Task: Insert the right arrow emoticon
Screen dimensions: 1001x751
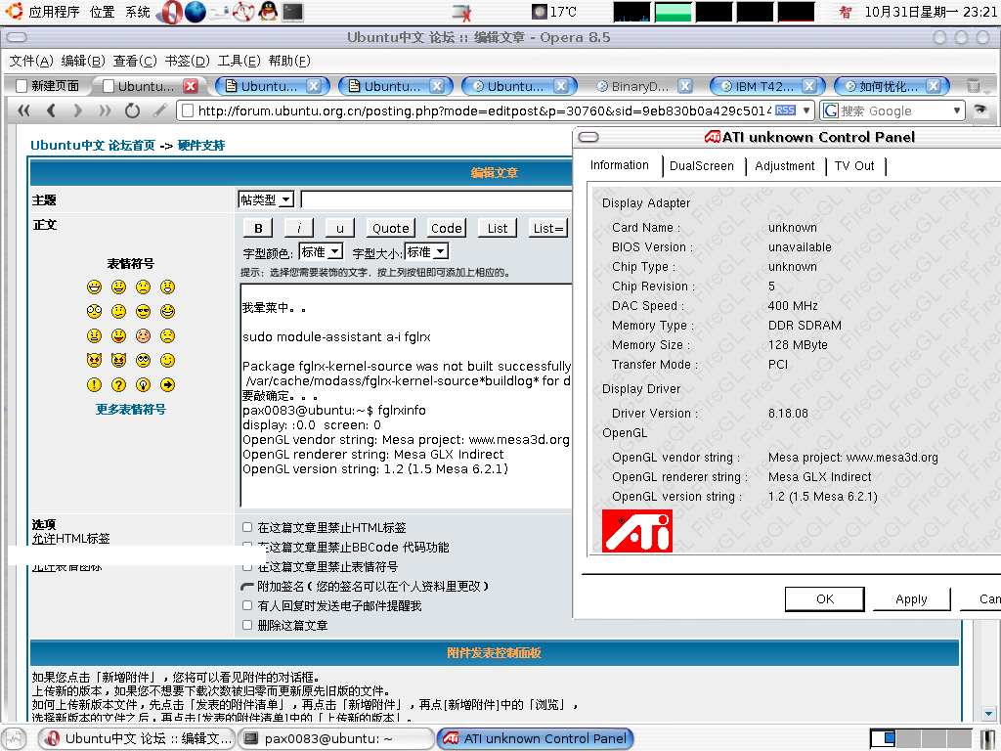Action: (x=167, y=385)
